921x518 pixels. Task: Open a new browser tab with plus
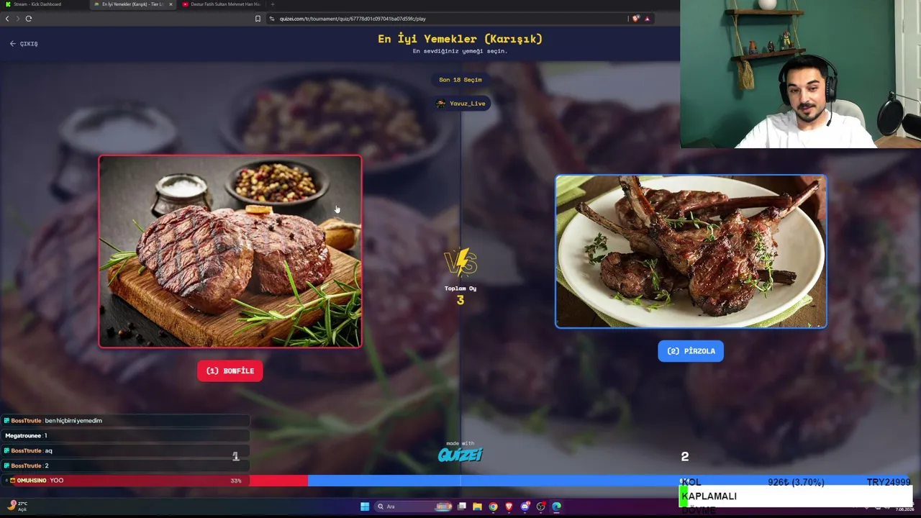[x=272, y=4]
